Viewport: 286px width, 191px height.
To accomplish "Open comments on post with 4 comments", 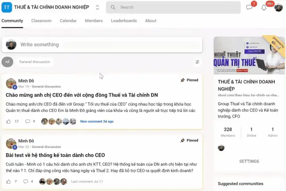I will (x=25, y=182).
